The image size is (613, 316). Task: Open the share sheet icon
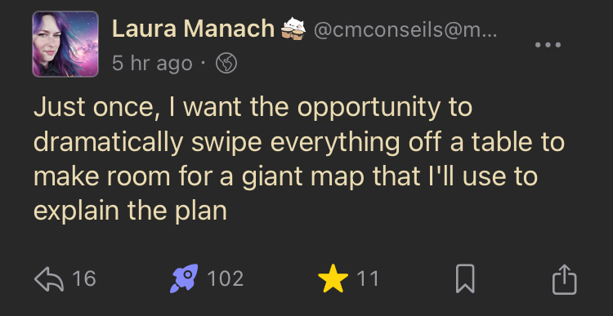565,279
